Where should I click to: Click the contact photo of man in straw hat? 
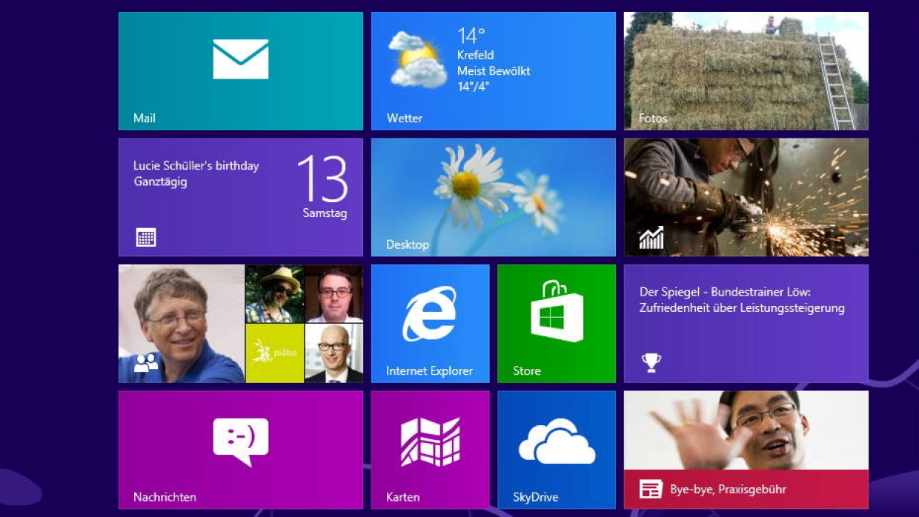274,293
